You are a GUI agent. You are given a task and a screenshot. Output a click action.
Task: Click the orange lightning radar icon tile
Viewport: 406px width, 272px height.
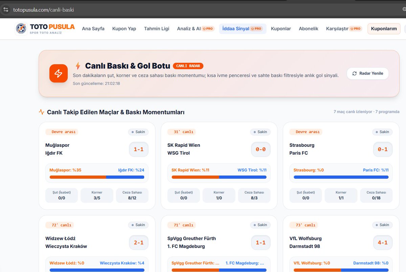pos(59,73)
